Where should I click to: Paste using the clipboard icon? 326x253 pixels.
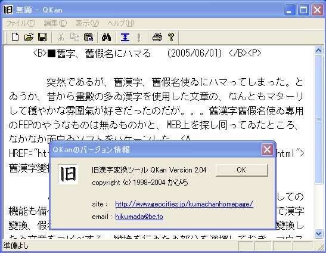click(x=88, y=37)
